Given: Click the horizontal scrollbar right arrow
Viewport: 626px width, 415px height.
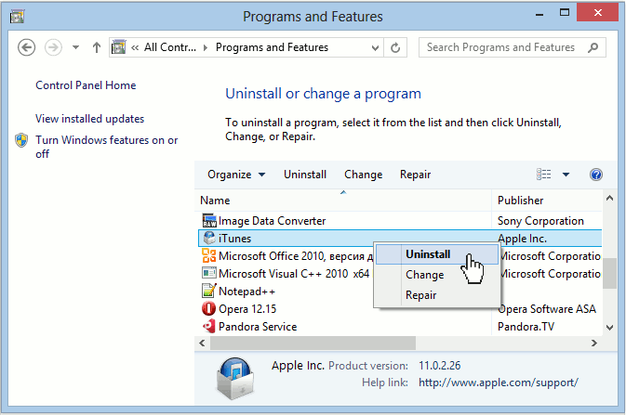Looking at the screenshot, I should coord(594,343).
